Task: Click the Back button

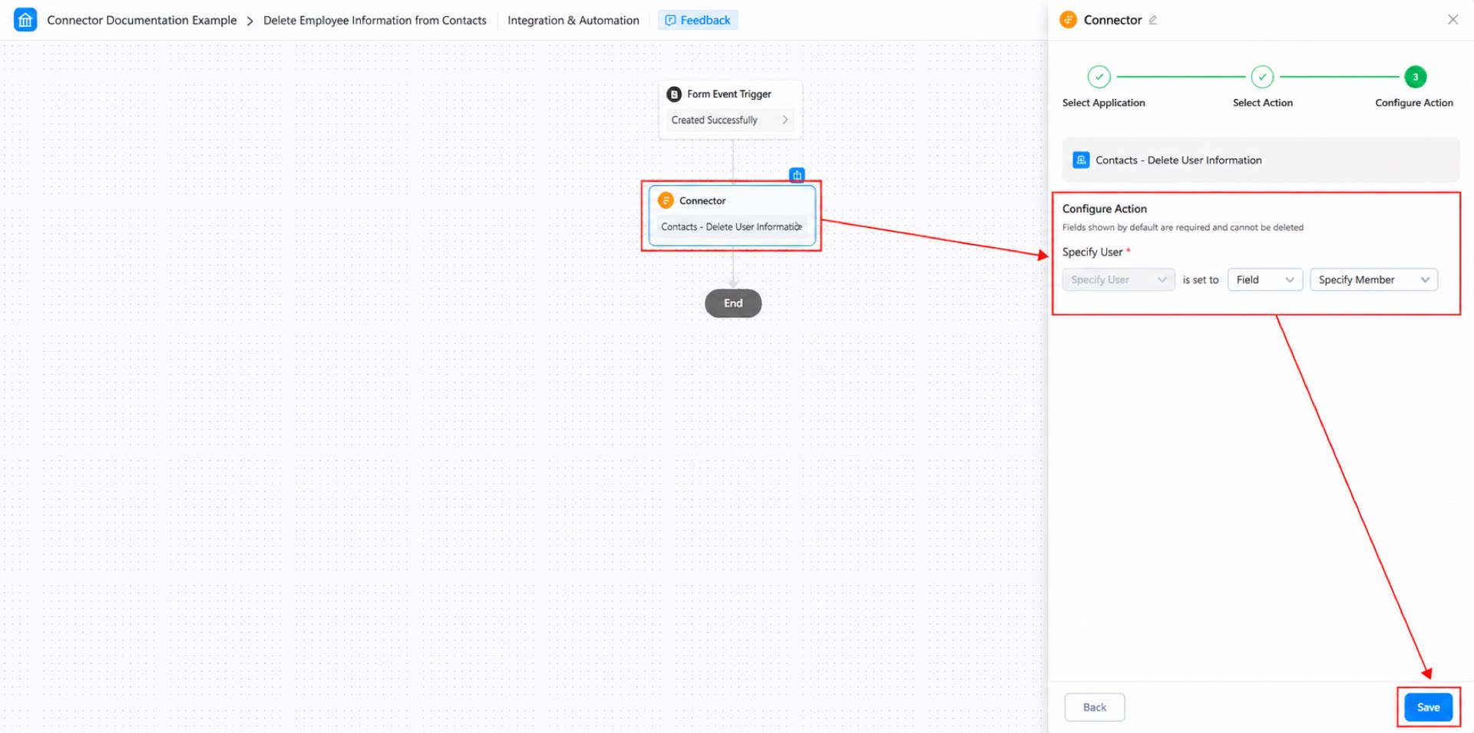Action: [1094, 707]
